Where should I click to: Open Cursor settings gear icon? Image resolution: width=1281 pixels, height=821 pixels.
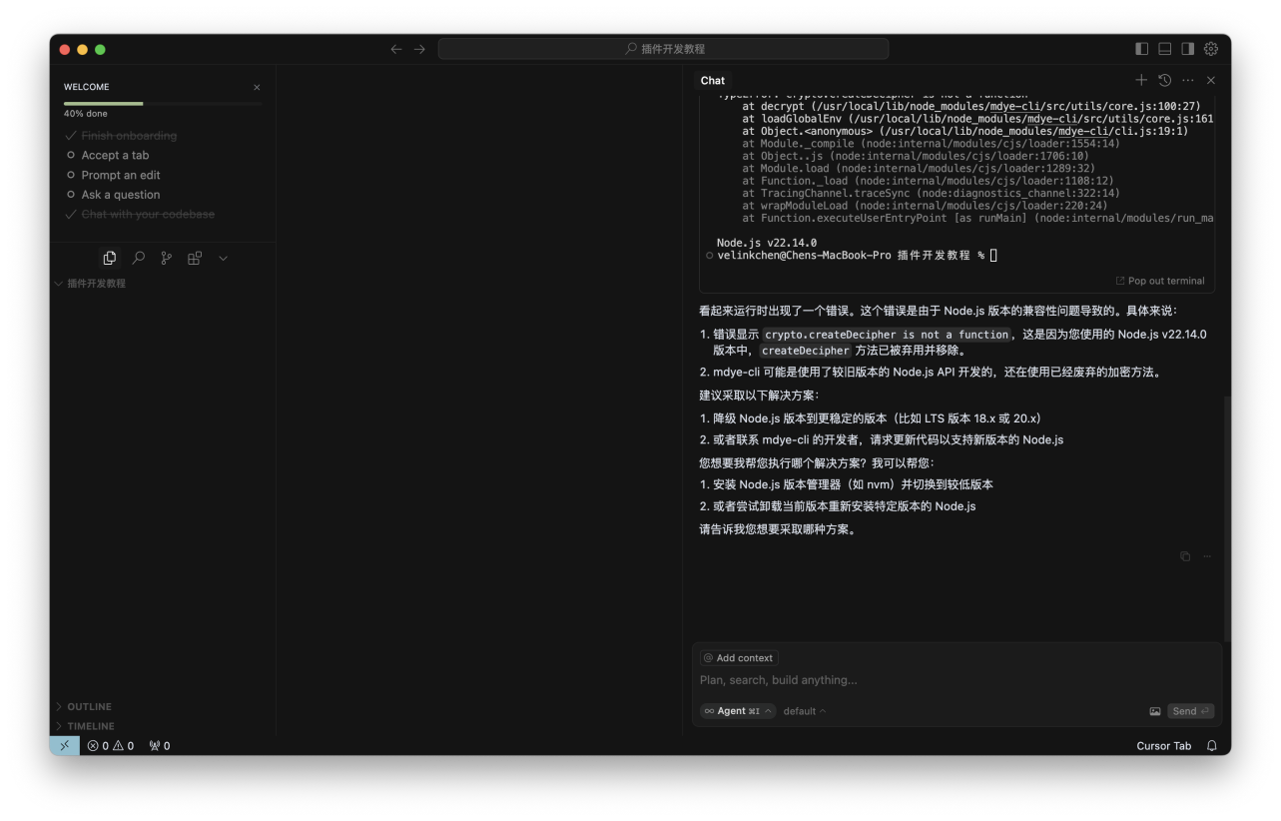coord(1211,49)
